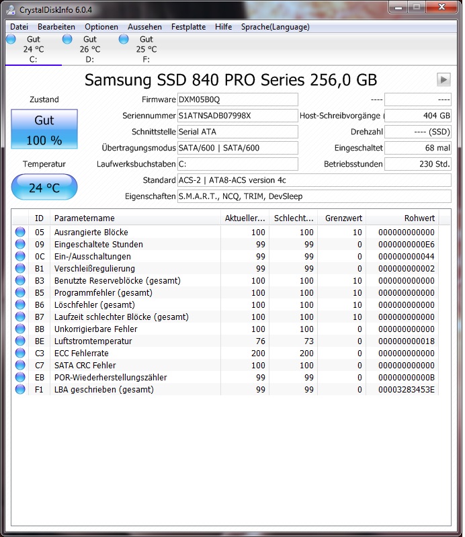Image resolution: width=465 pixels, height=537 pixels.
Task: Go to next disk with arrow button
Action: click(443, 80)
